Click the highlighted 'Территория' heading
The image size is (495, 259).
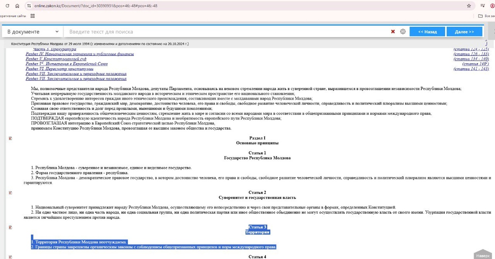coord(257,232)
